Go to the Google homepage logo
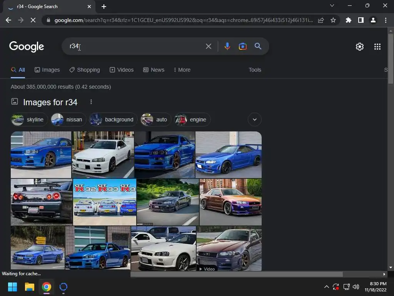Screen dimensions: 394x296 [x=27, y=47]
